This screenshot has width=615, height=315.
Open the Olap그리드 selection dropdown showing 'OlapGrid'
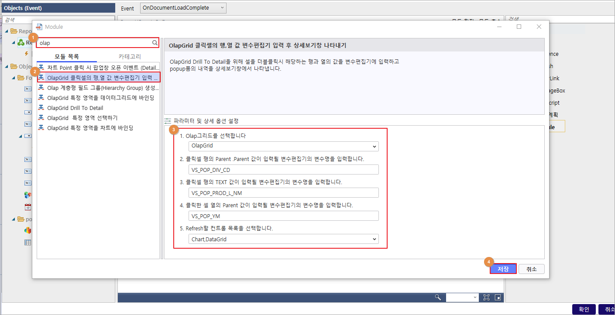tap(284, 146)
